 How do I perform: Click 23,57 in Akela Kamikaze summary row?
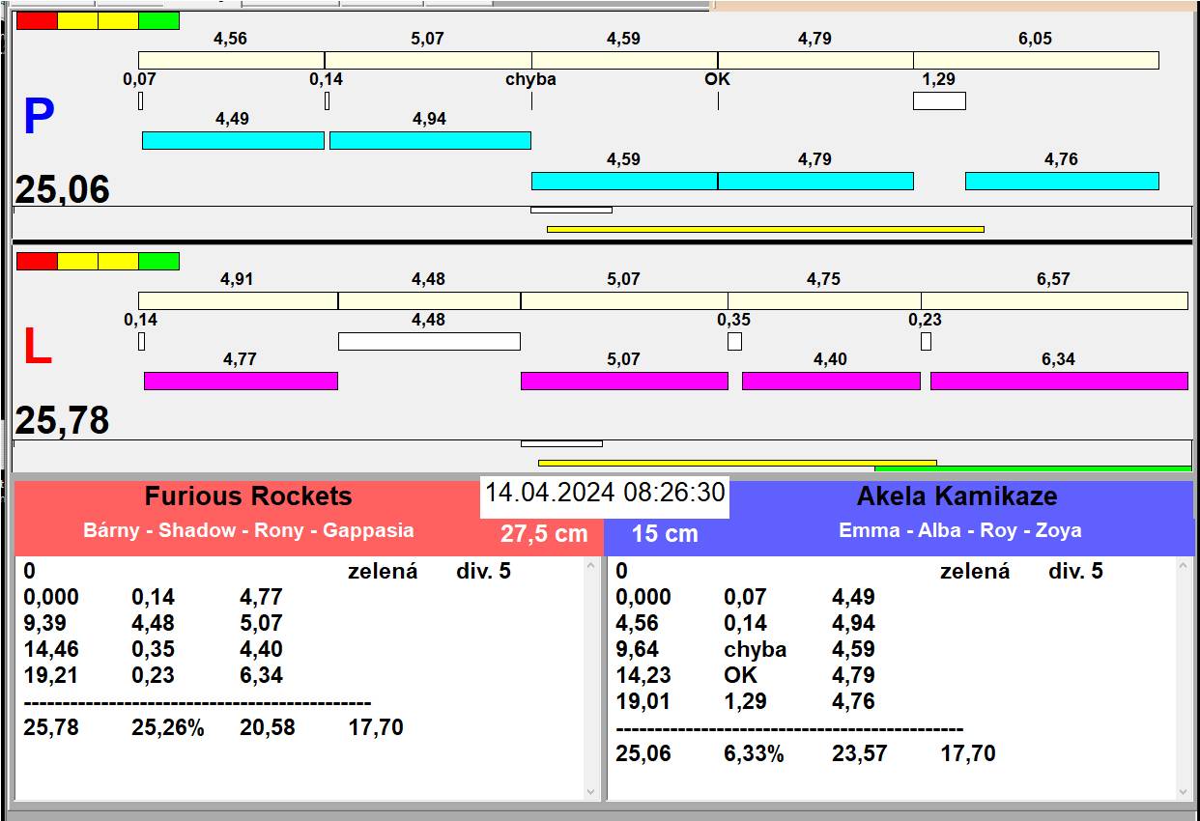pos(860,753)
